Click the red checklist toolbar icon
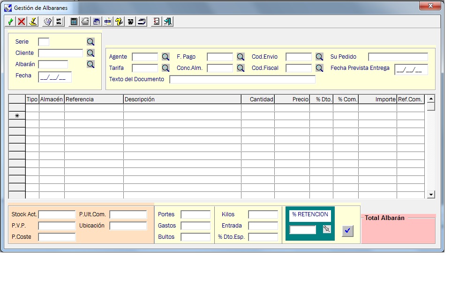The width and height of the screenshot is (474, 304). 156,22
